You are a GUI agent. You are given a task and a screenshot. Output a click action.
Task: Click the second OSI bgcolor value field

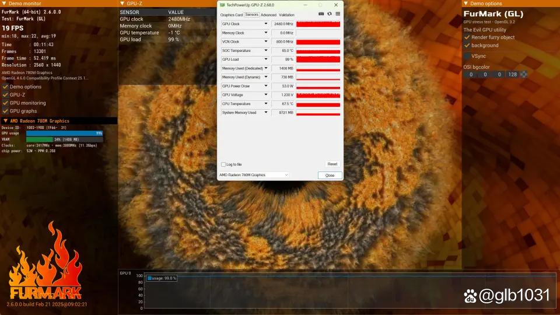[x=485, y=74]
